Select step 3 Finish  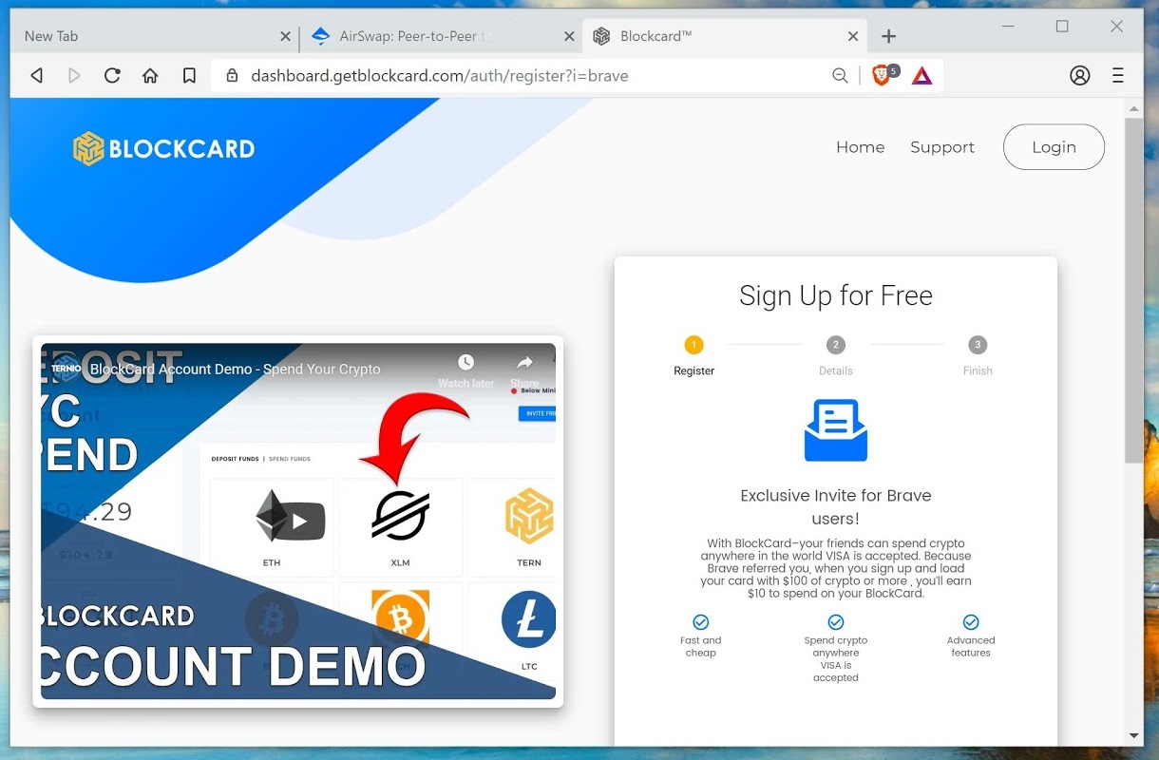978,356
